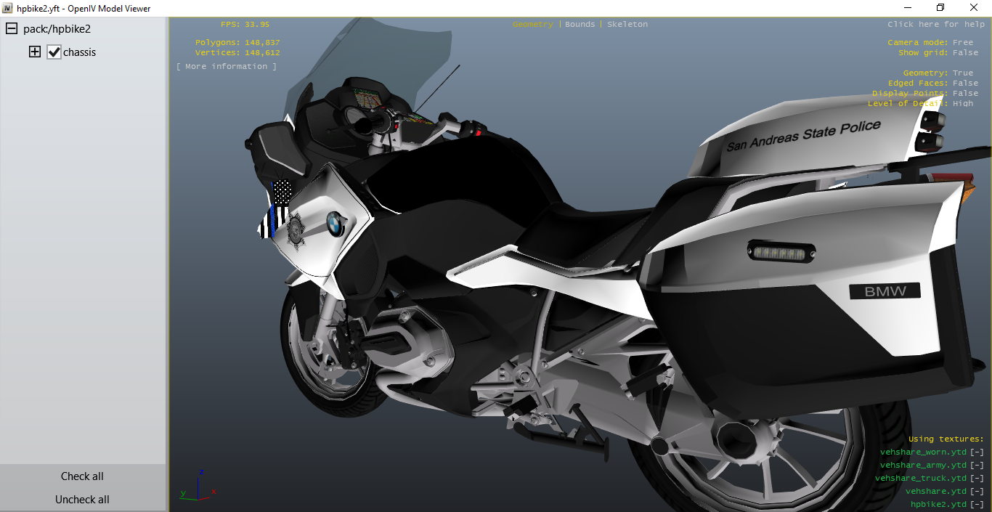Open the More information section

[x=227, y=66]
